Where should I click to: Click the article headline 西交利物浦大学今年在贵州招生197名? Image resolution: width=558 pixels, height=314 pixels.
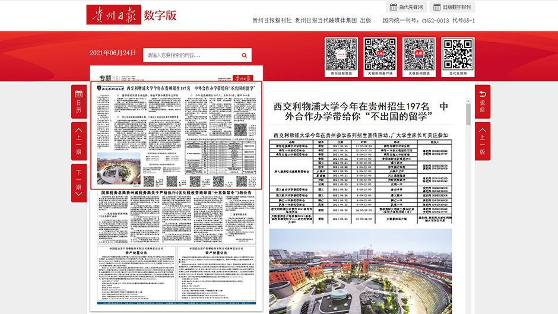point(360,111)
